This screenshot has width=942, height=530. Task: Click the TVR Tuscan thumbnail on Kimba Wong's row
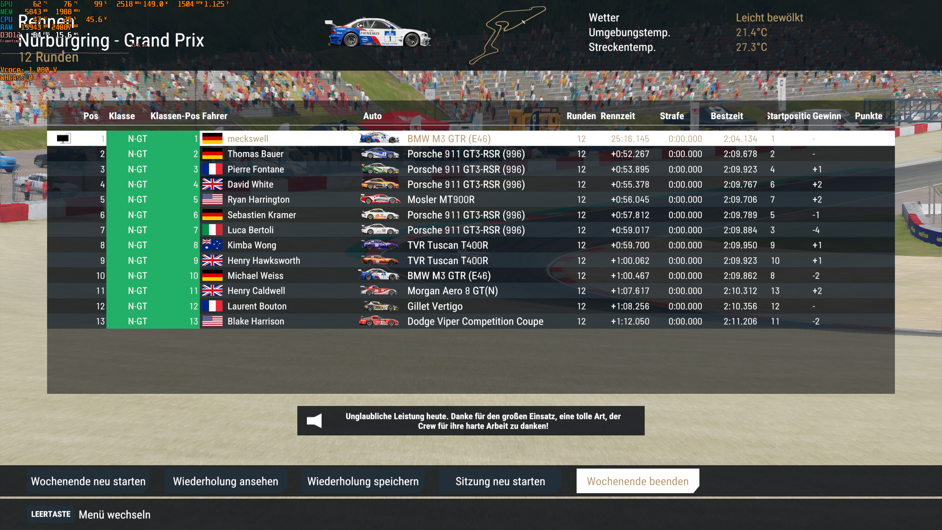click(379, 245)
